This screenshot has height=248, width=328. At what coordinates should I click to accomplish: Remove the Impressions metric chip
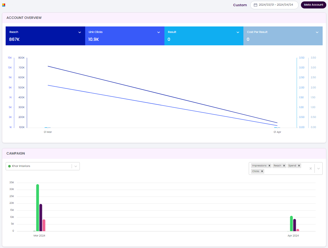(269, 166)
